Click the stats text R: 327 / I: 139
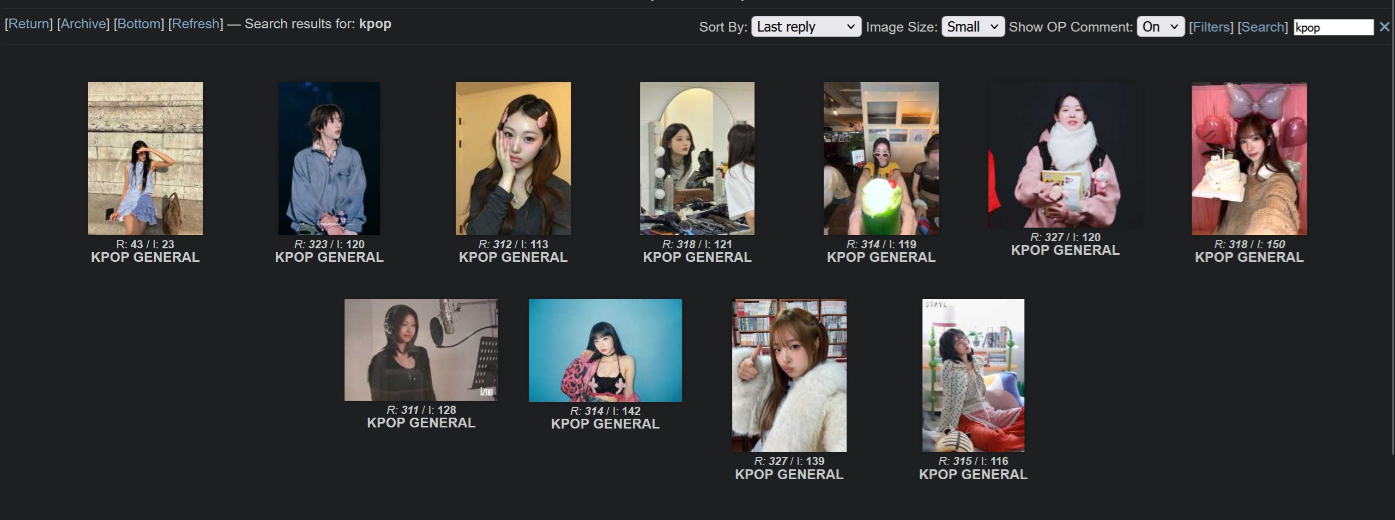Image resolution: width=1395 pixels, height=520 pixels. pos(789,461)
